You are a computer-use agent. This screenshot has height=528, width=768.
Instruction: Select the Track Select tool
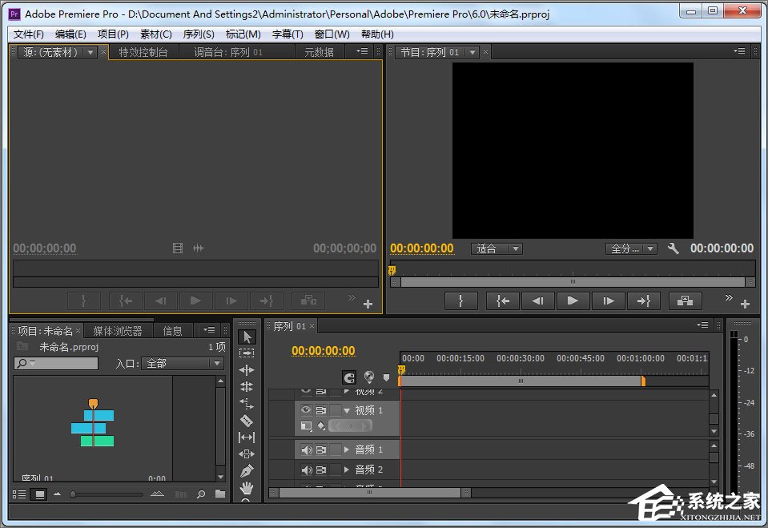[x=247, y=353]
